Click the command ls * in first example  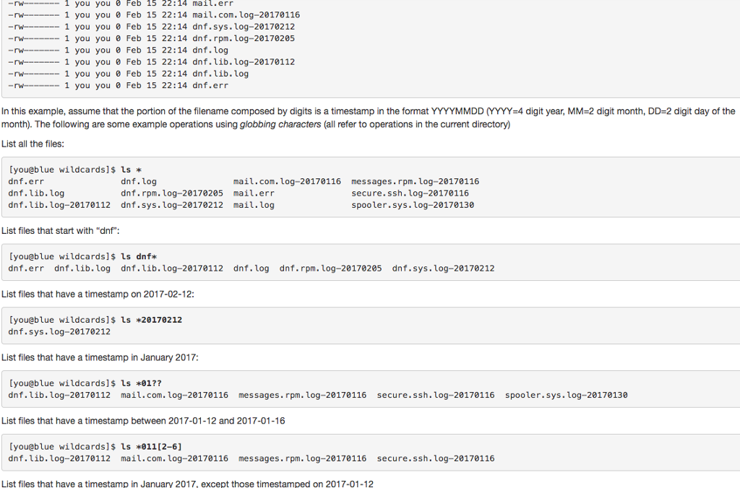coord(132,169)
